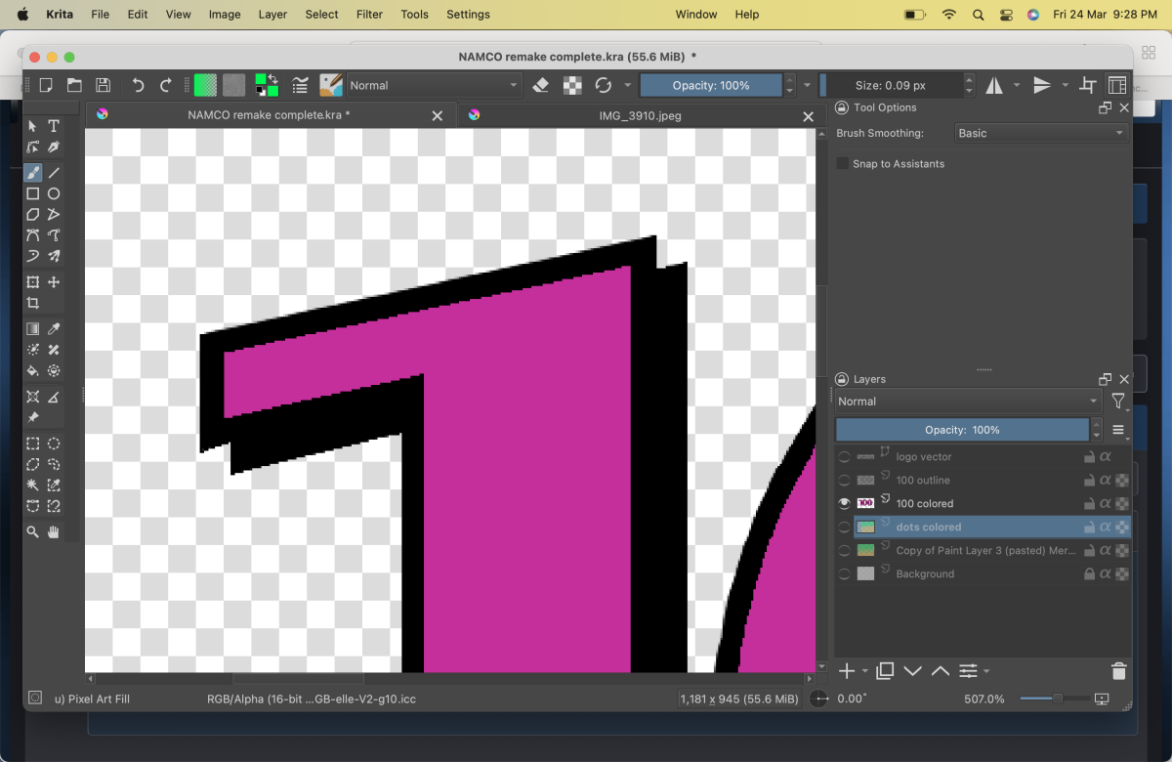Select the Move tool

tap(54, 282)
